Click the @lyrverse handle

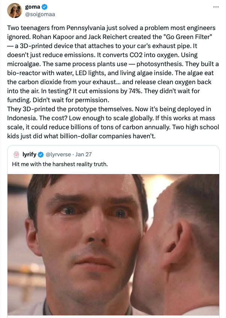(x=59, y=154)
